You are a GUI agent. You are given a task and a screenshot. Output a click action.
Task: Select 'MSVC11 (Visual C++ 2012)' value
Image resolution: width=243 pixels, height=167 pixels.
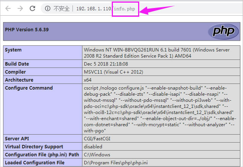(x=113, y=72)
